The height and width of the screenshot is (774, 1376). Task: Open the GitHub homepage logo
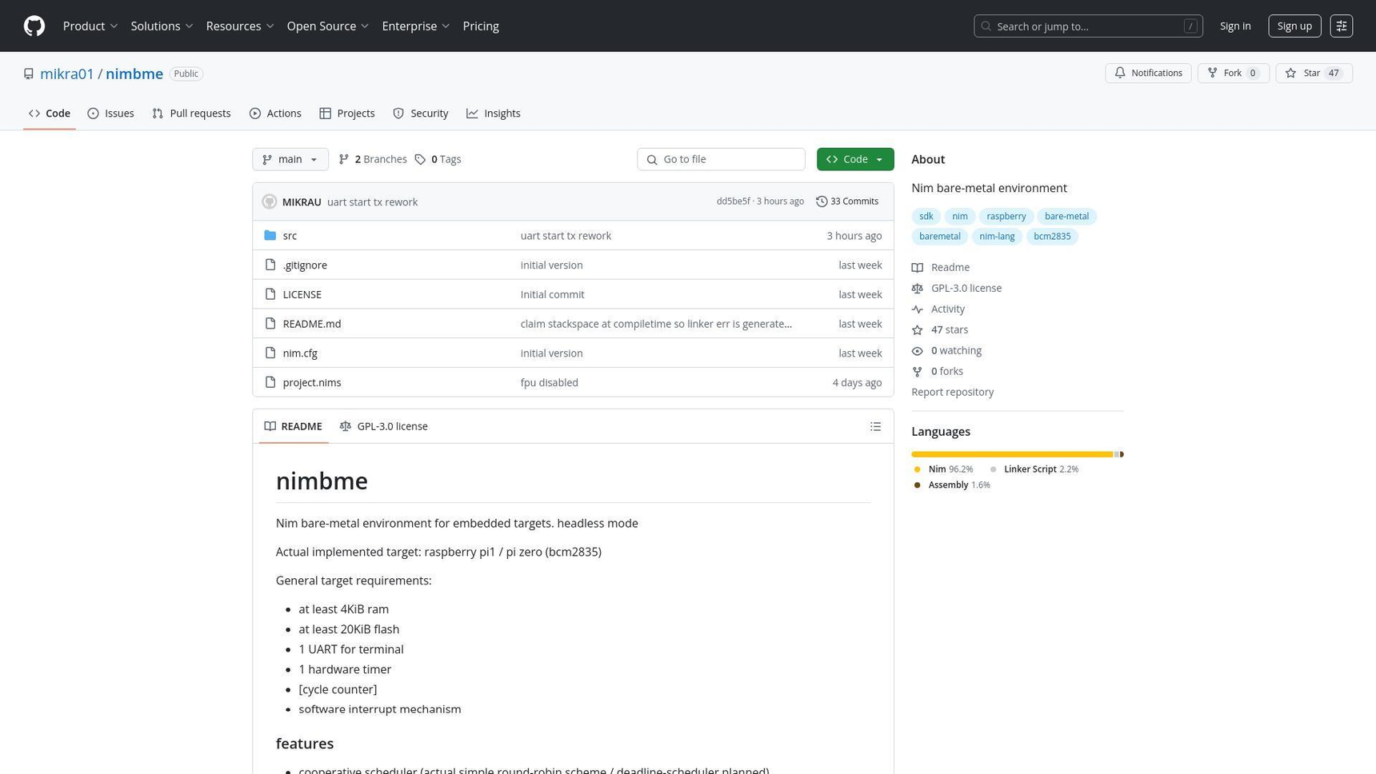click(34, 26)
